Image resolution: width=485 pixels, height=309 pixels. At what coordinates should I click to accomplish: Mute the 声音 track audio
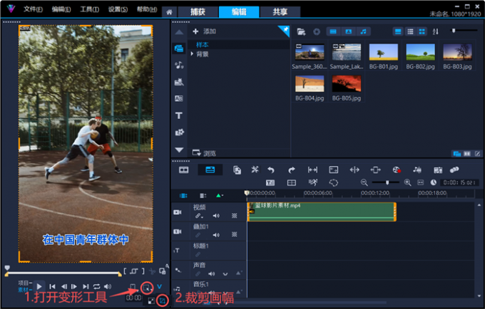212,274
